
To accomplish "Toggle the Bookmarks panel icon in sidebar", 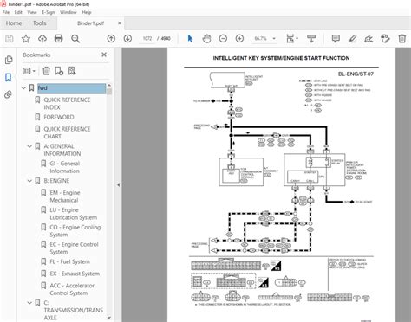I will coord(8,77).
